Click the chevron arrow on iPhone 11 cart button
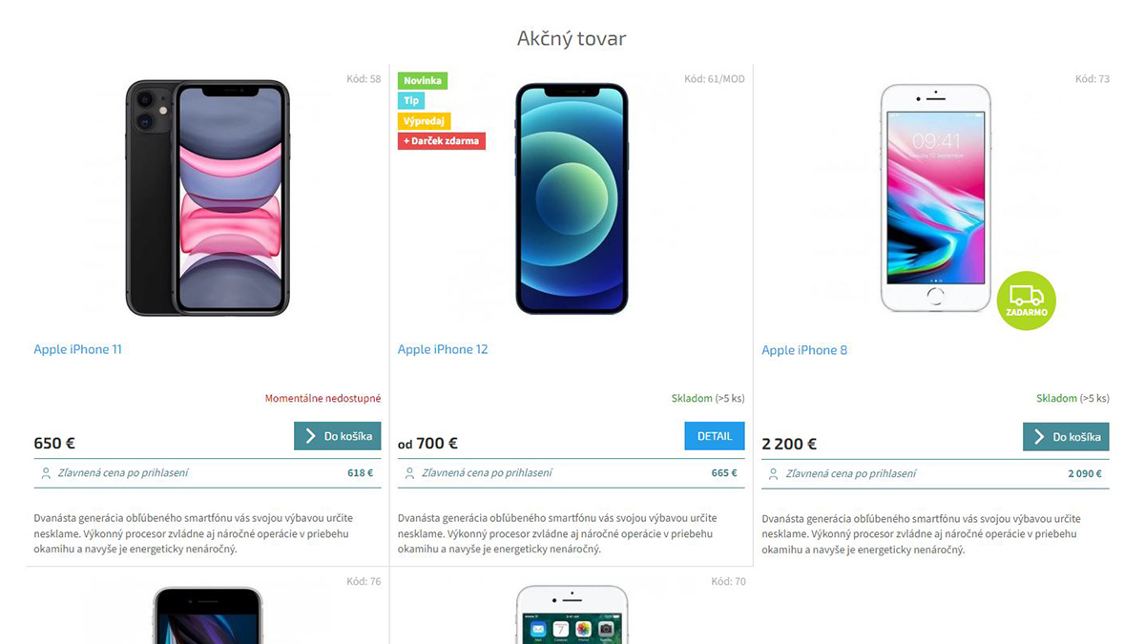 pos(310,436)
